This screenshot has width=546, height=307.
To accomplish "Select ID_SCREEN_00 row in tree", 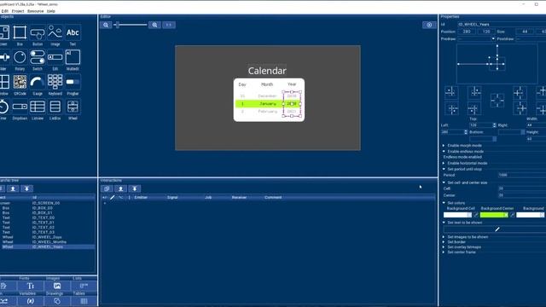I will (48, 203).
